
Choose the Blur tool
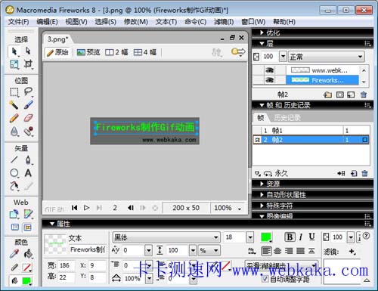pyautogui.click(x=14, y=131)
